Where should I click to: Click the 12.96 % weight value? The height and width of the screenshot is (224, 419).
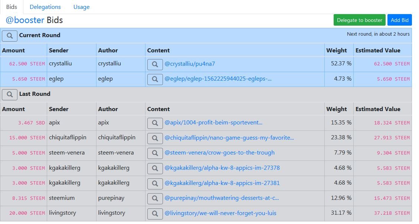point(341,198)
